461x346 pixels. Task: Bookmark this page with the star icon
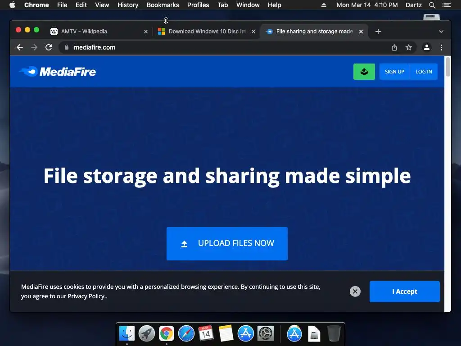(x=409, y=47)
